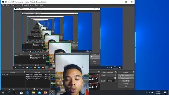Open the Scene Collection menu
The width and height of the screenshot is (169, 95).
point(27,5)
